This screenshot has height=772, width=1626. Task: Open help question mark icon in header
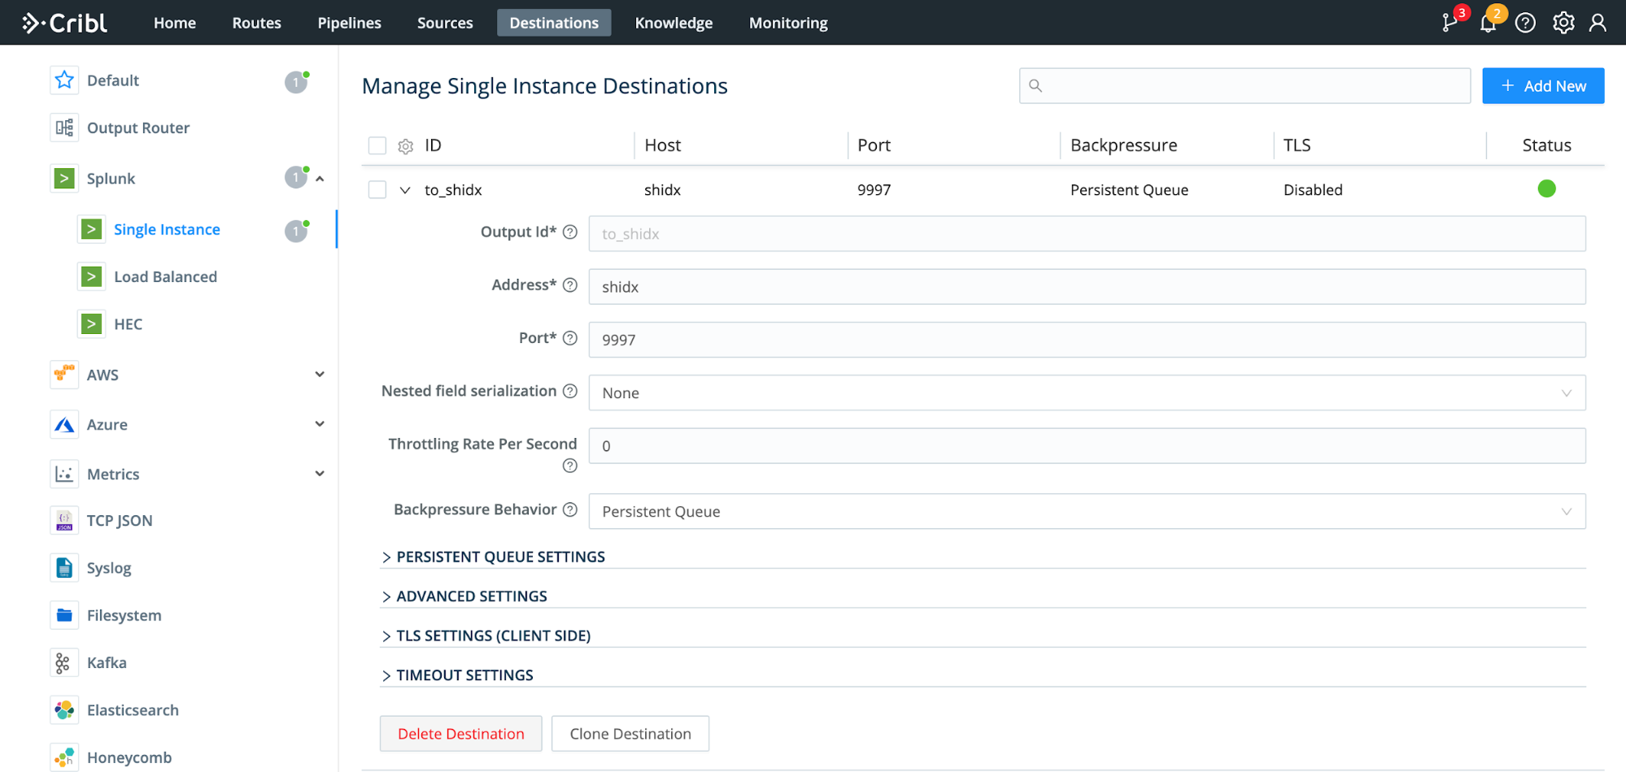[1525, 23]
